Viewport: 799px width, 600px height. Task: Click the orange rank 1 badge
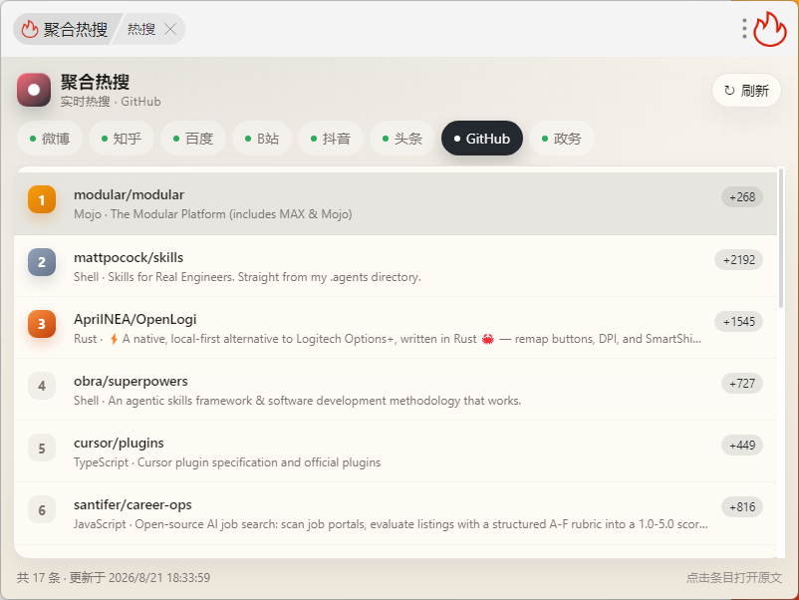click(42, 199)
